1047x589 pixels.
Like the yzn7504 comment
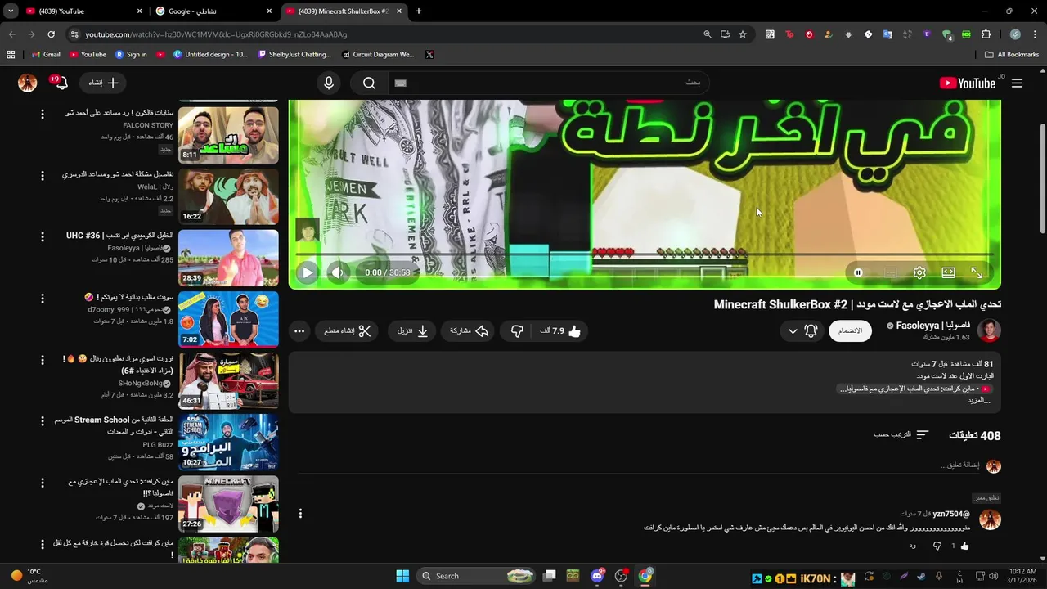tap(964, 546)
